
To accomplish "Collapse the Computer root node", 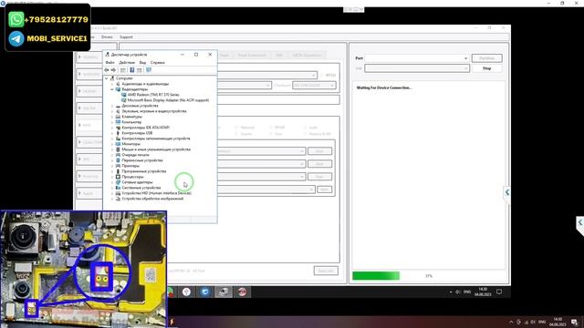I will coord(107,78).
